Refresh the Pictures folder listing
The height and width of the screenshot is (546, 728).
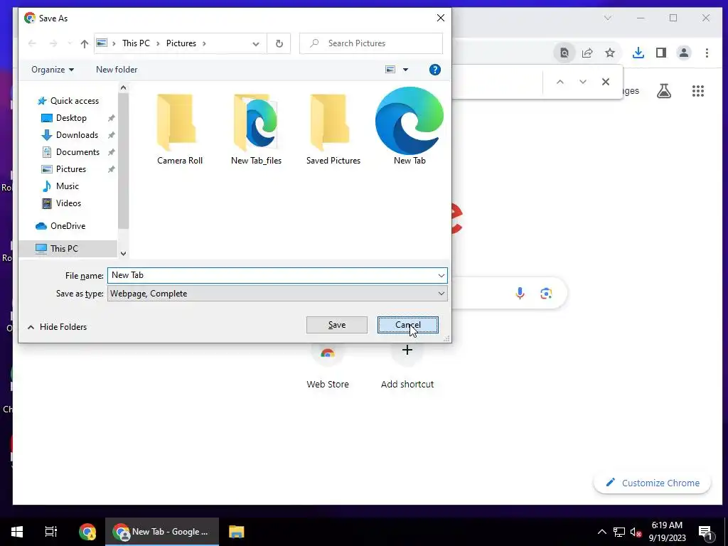click(279, 43)
